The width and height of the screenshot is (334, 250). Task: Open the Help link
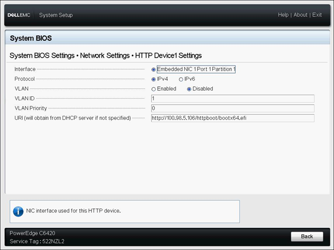click(283, 15)
